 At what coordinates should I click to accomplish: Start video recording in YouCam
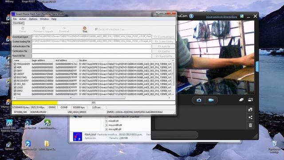tap(211, 100)
